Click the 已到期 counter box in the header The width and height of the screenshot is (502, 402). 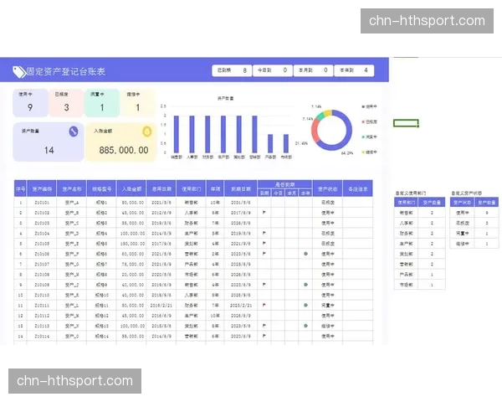pyautogui.click(x=232, y=70)
